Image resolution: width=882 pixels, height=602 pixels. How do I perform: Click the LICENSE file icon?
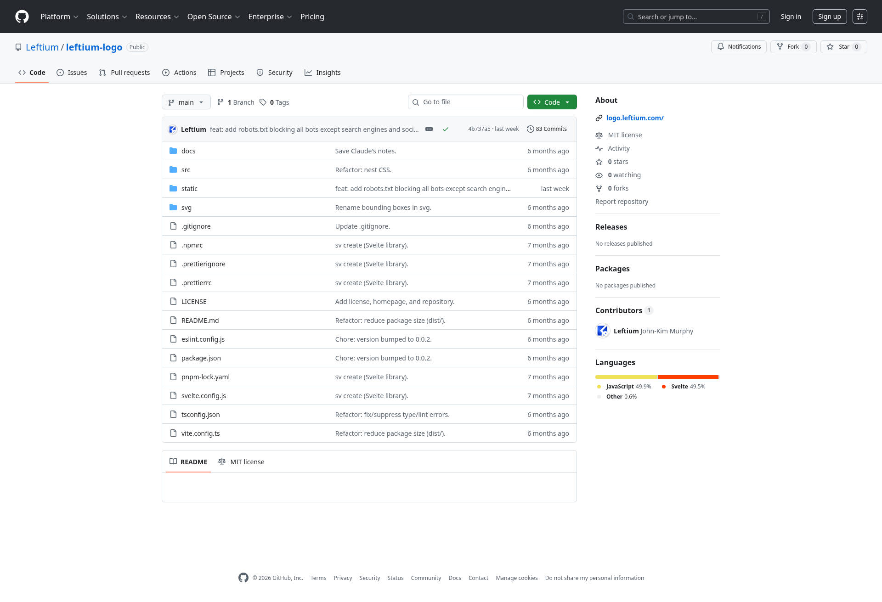click(173, 302)
